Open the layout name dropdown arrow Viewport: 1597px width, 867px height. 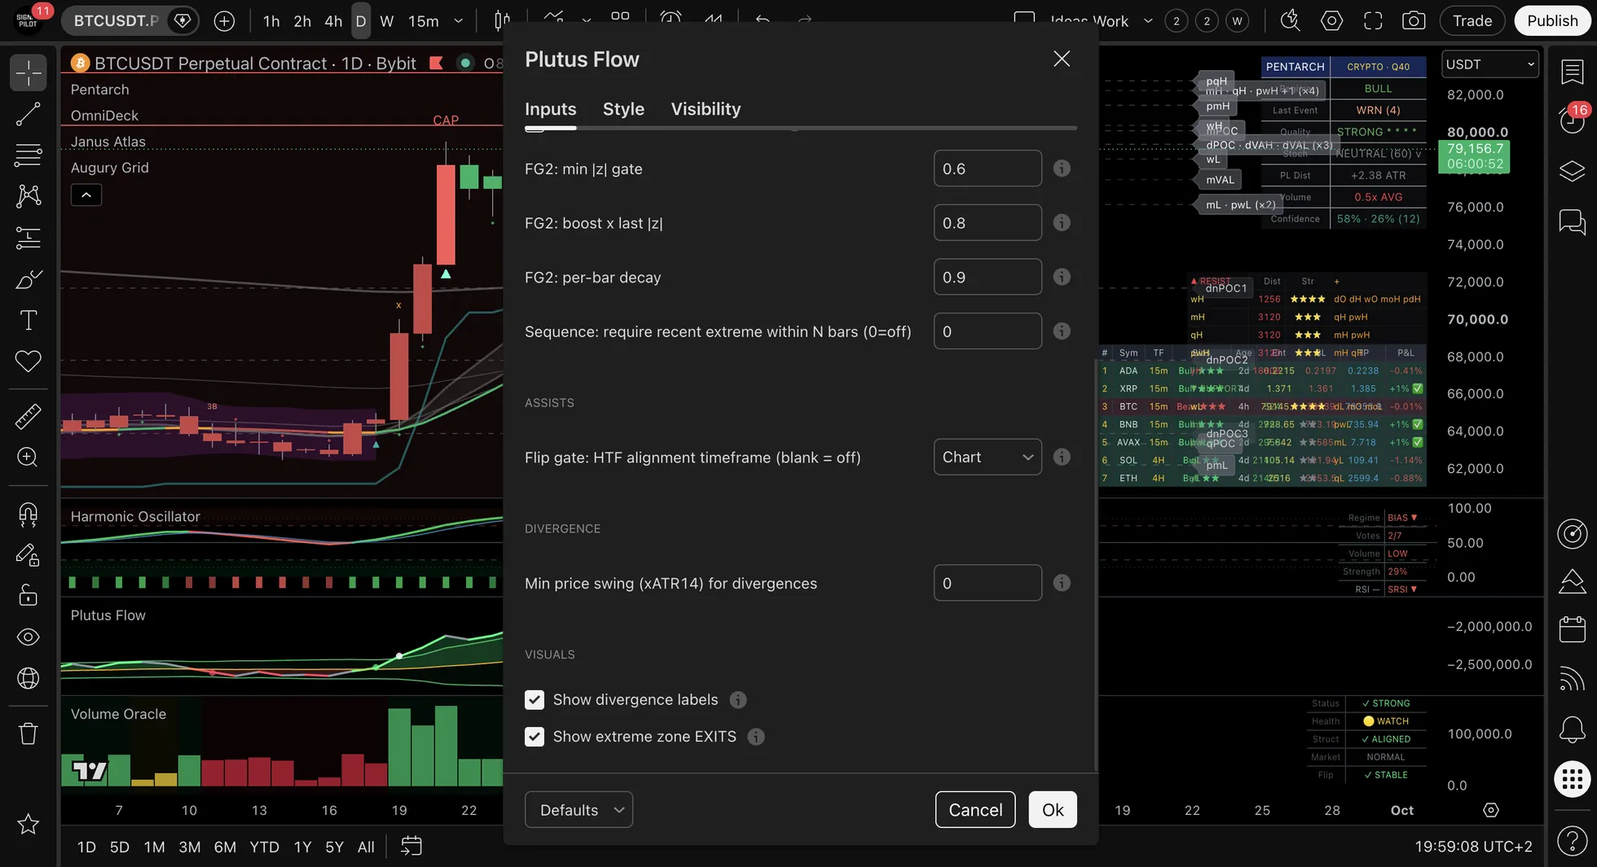1148,21
